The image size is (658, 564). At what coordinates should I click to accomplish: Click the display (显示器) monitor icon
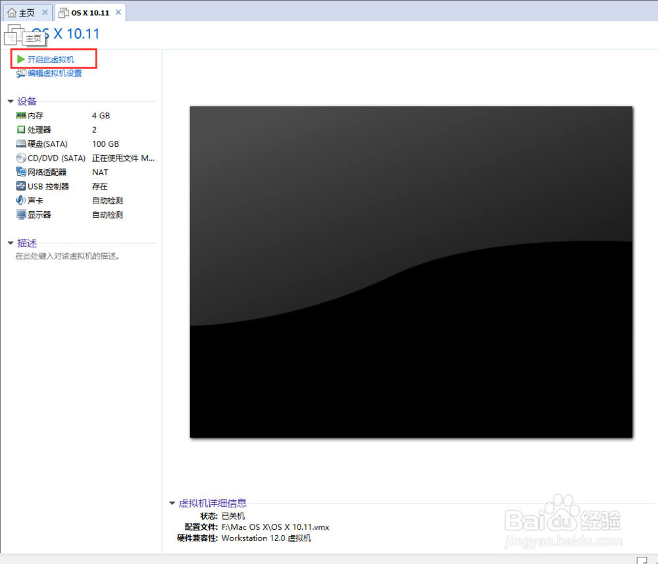tap(21, 215)
